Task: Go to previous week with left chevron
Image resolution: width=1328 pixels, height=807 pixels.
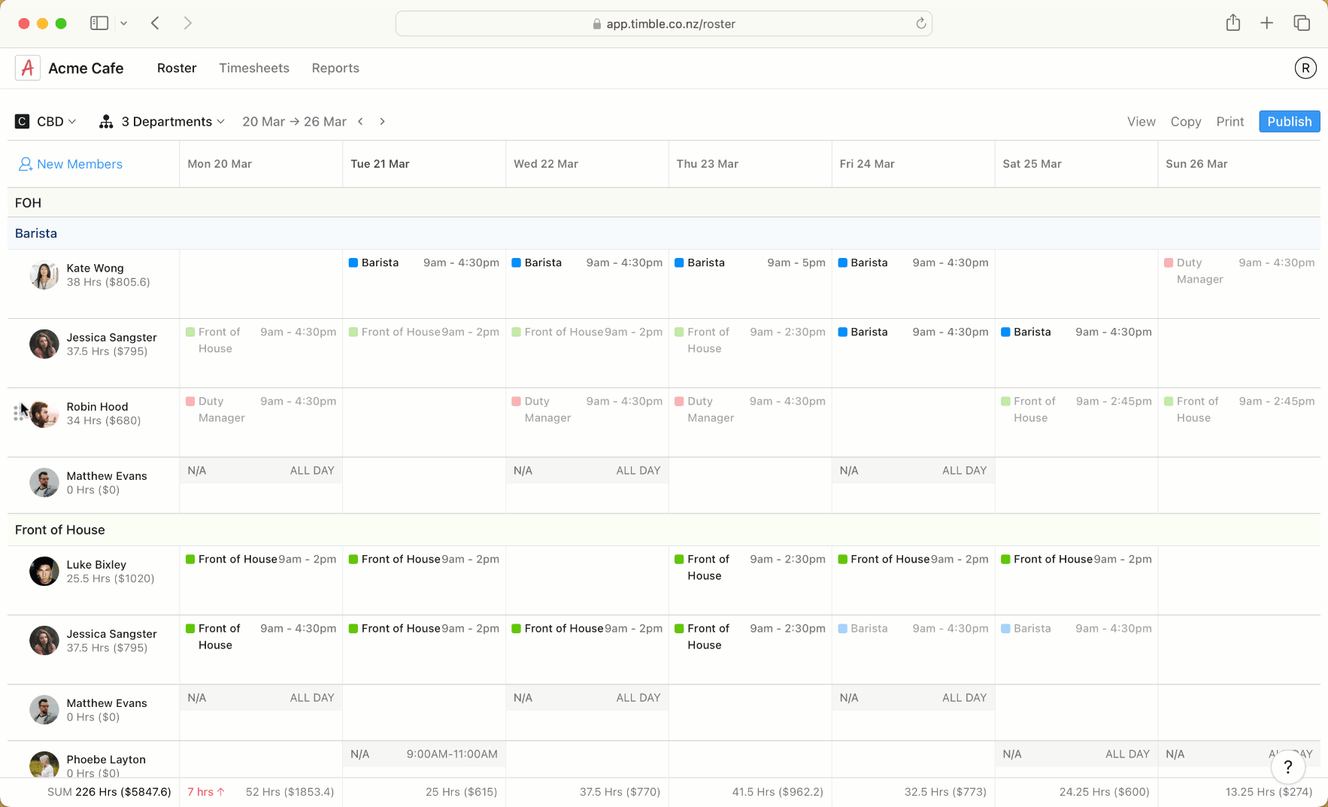Action: (x=361, y=122)
